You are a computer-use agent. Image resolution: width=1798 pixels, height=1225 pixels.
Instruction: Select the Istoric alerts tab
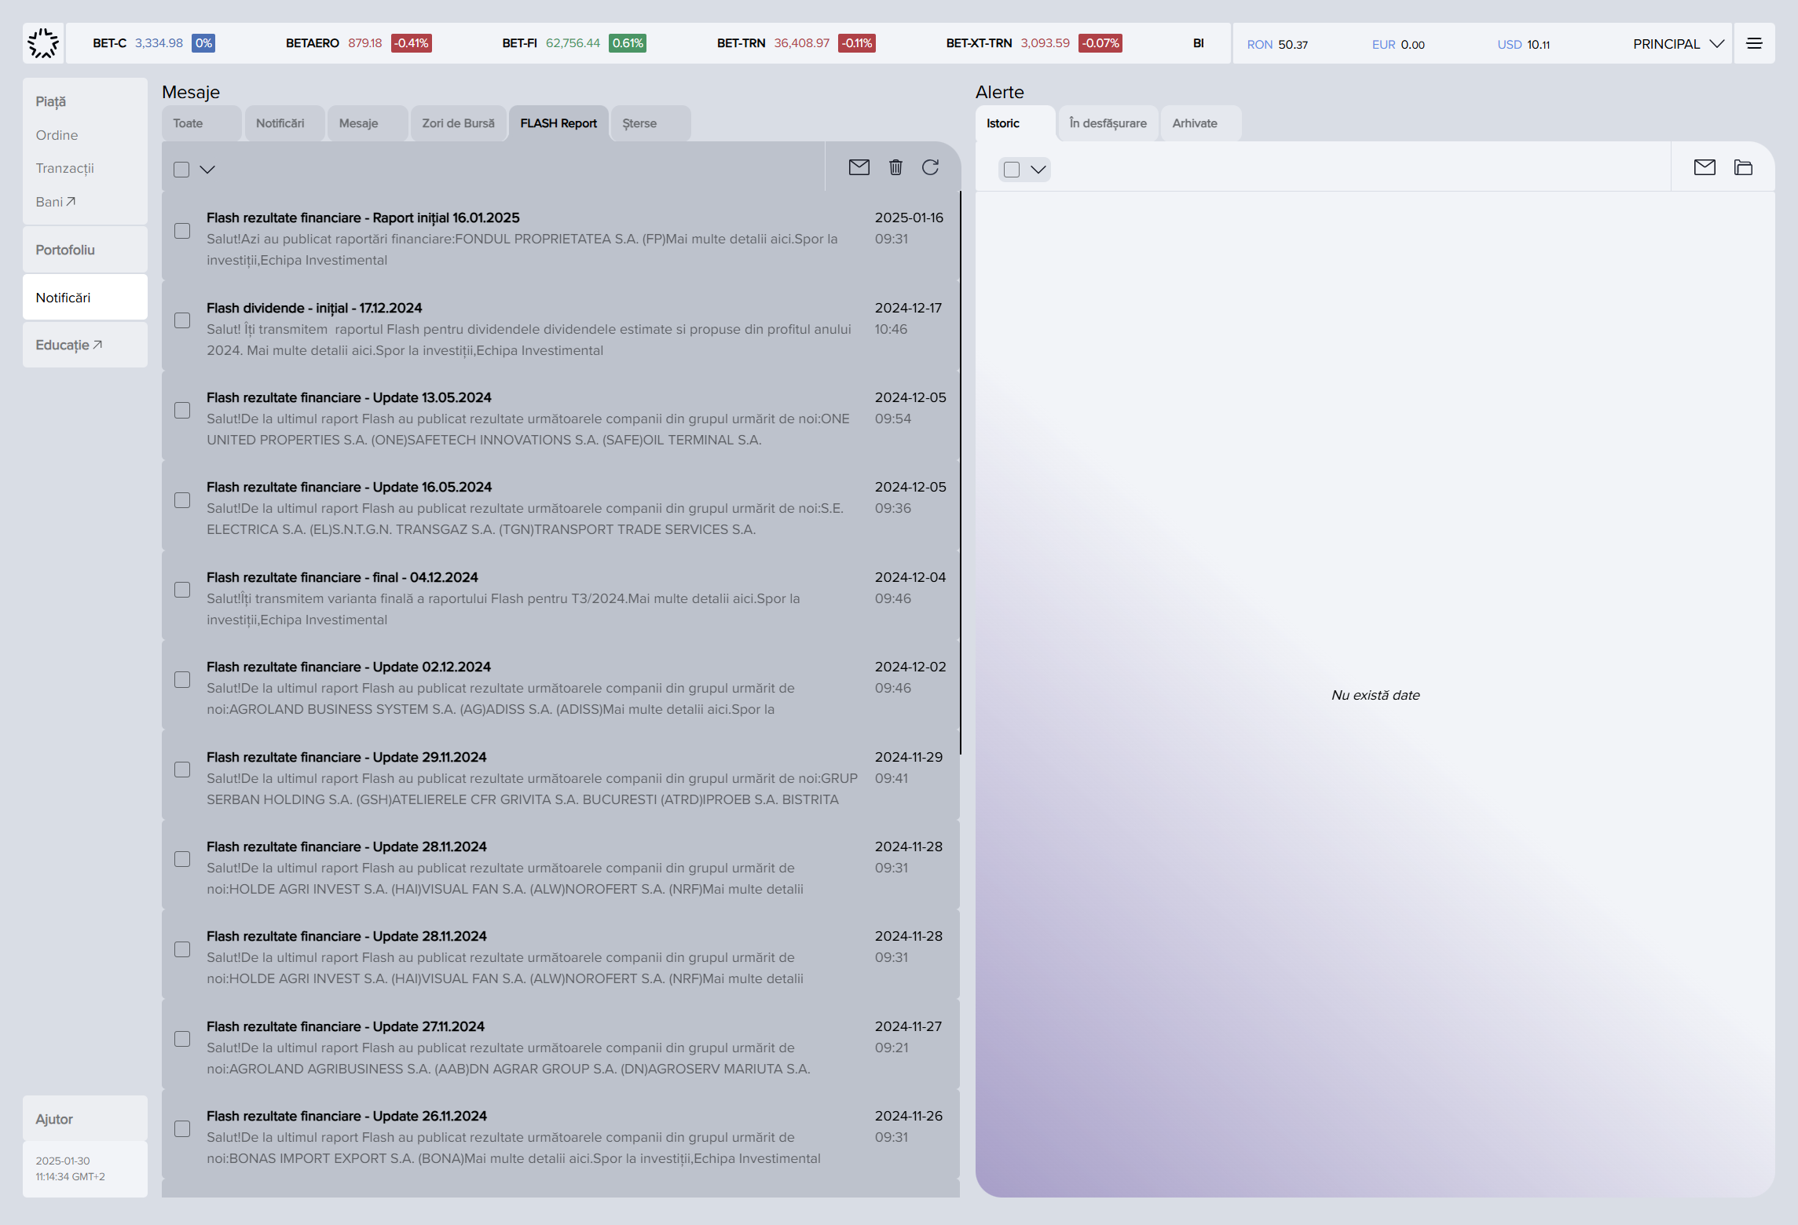coord(1016,123)
